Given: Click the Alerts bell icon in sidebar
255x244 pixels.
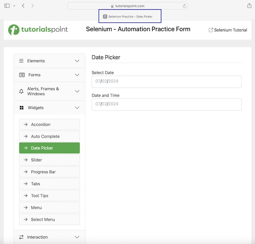Looking at the screenshot, I should [22, 91].
